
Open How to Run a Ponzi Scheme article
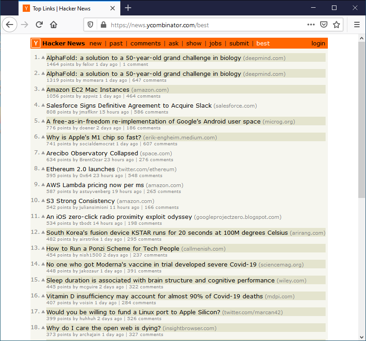tap(113, 248)
